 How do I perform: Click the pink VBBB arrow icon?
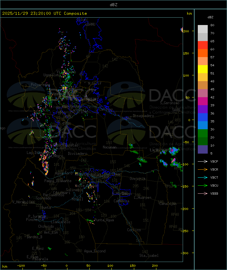[x=203, y=194]
